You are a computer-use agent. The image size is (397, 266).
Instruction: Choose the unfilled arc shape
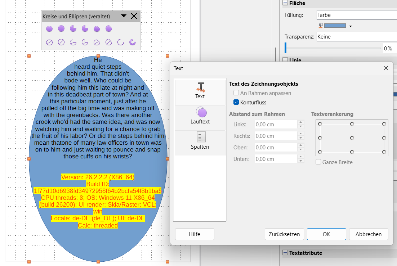pos(121,42)
